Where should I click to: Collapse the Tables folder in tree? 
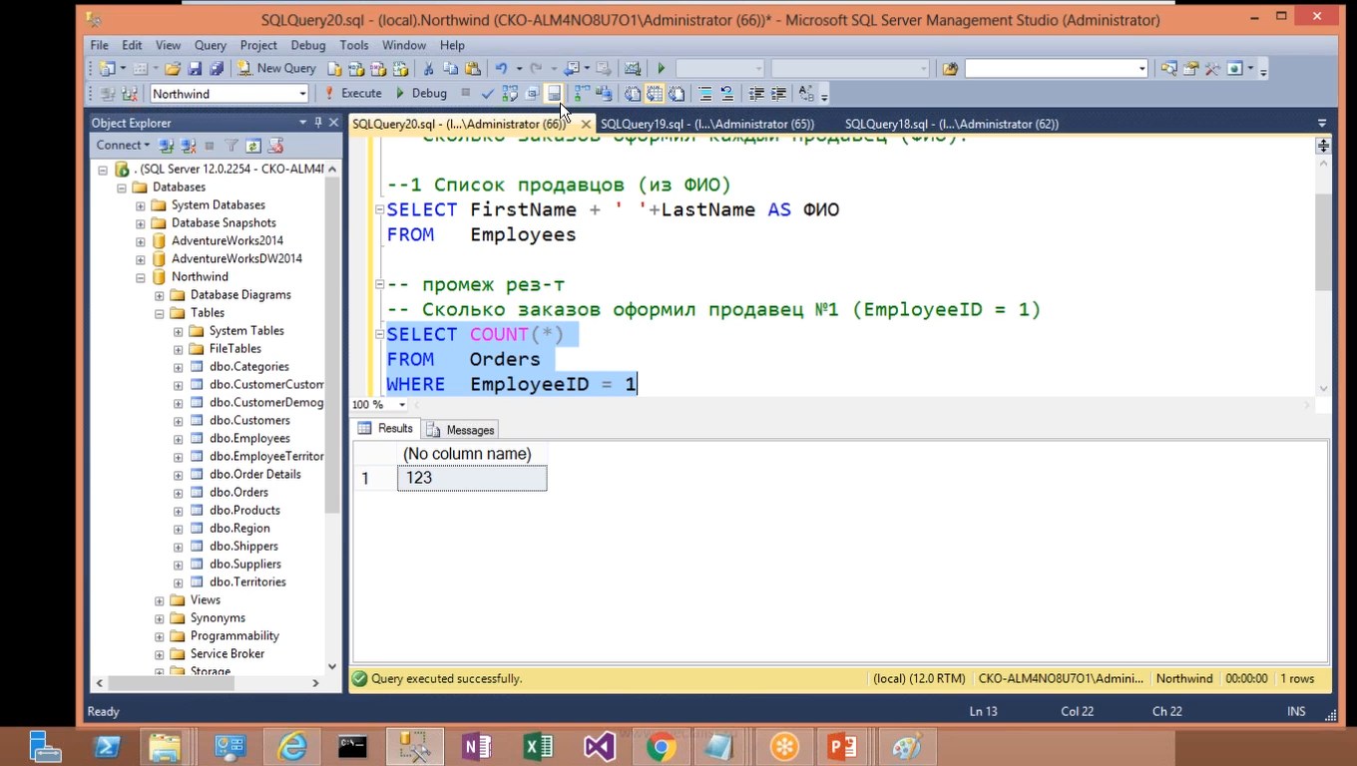160,313
